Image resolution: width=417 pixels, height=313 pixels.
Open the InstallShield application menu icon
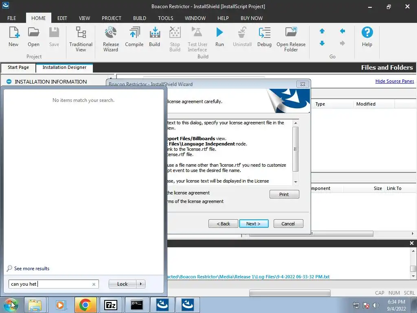tap(5, 5)
